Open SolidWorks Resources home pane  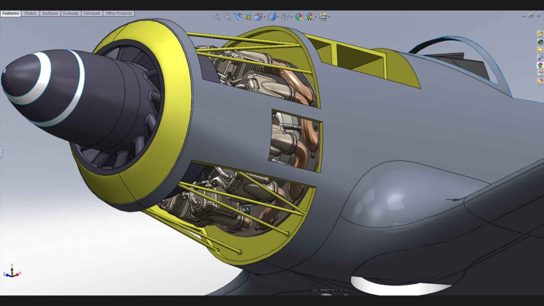tap(540, 33)
